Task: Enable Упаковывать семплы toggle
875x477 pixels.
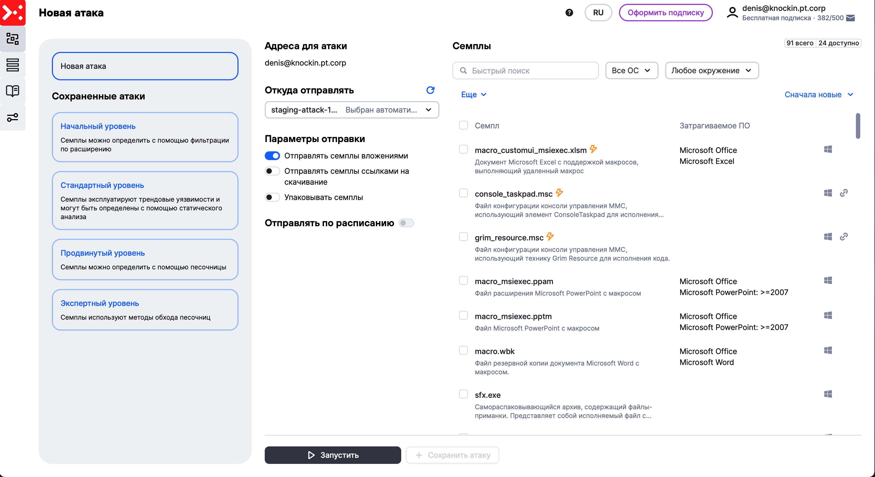Action: pyautogui.click(x=272, y=197)
